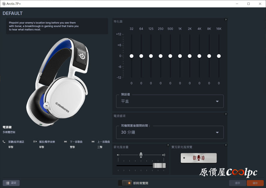Click the dropdown arrow beside 平直 preset
This screenshot has width=266, height=188.
[217, 101]
